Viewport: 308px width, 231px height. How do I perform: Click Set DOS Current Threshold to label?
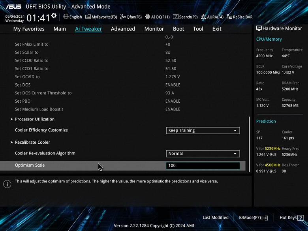(x=43, y=93)
